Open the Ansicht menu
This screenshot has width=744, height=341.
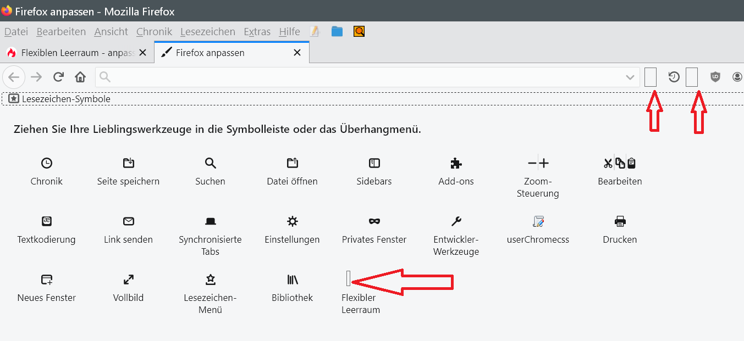click(111, 32)
